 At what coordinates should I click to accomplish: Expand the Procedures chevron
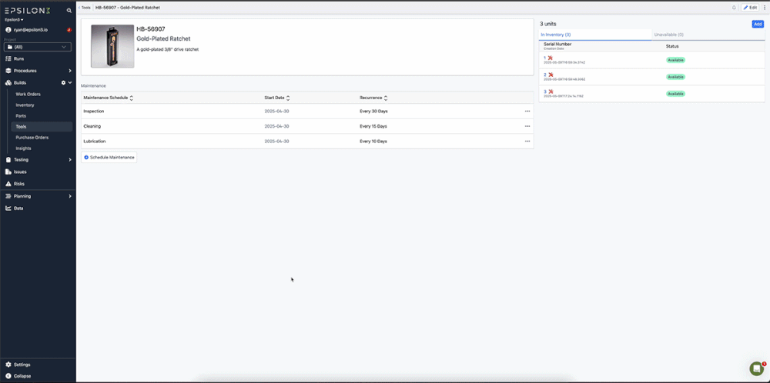tap(70, 71)
